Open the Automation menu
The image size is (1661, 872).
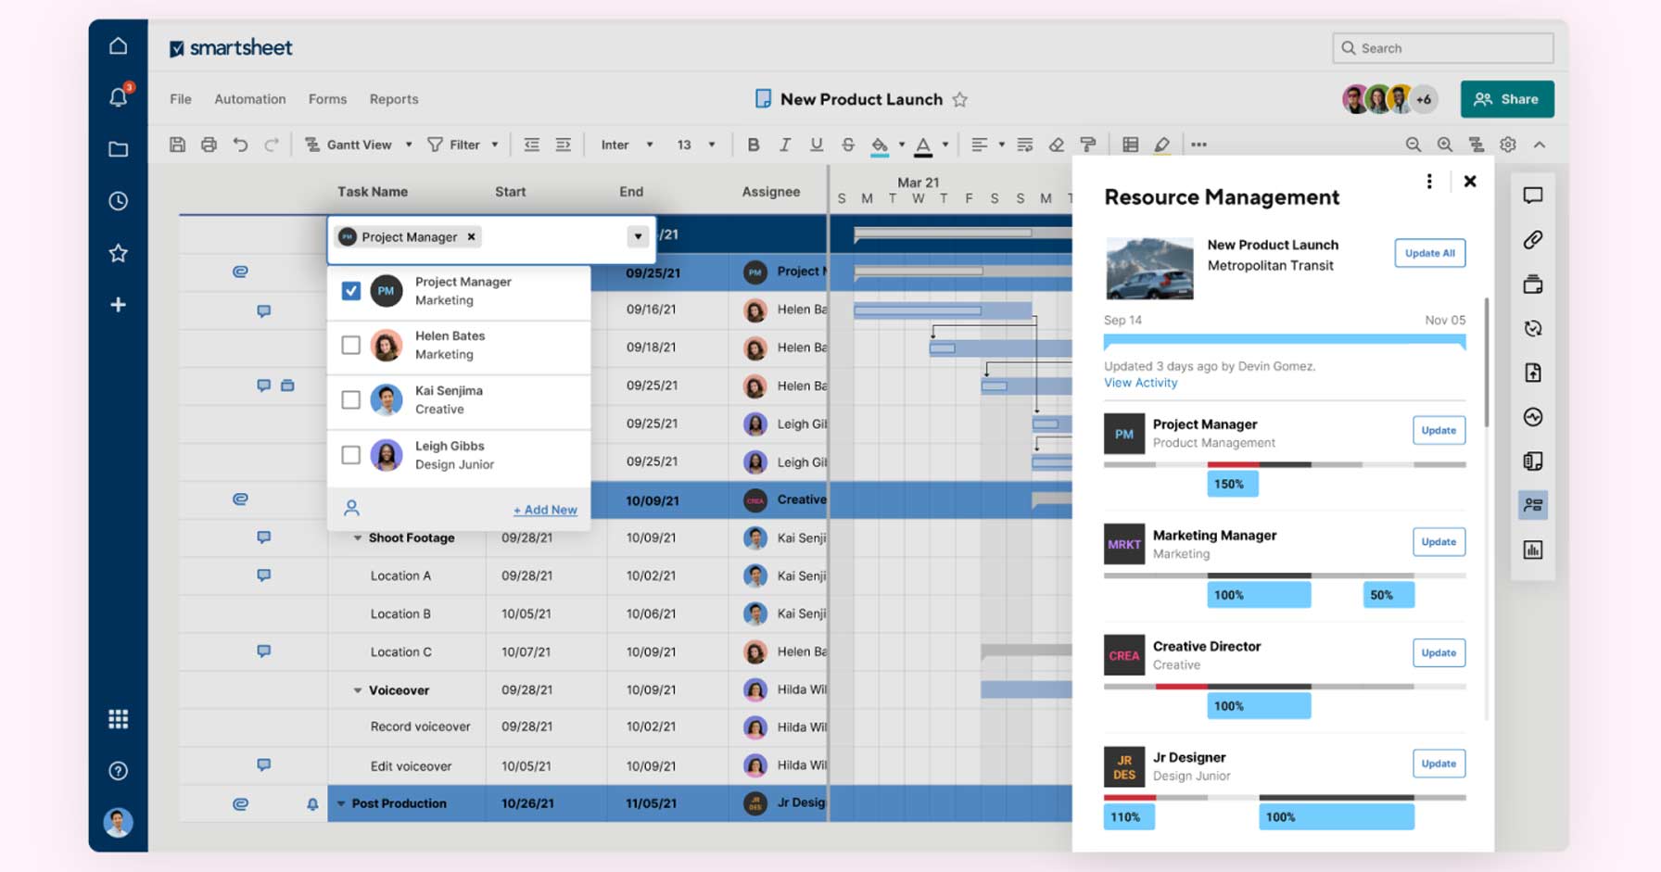[x=250, y=99]
